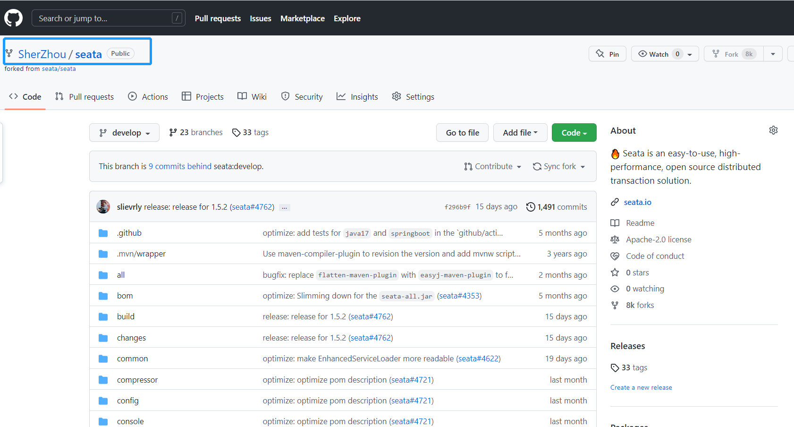Viewport: 794px width, 427px height.
Task: Click the GitHub Octocat logo
Action: tap(13, 18)
